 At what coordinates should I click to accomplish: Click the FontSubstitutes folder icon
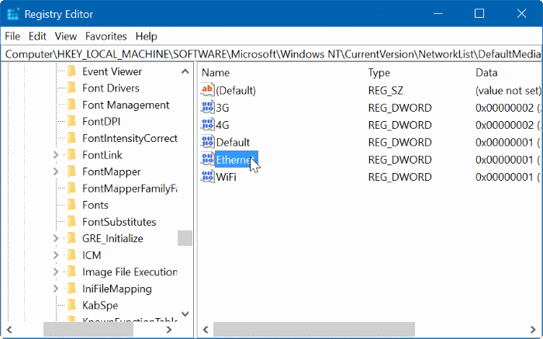(x=72, y=222)
